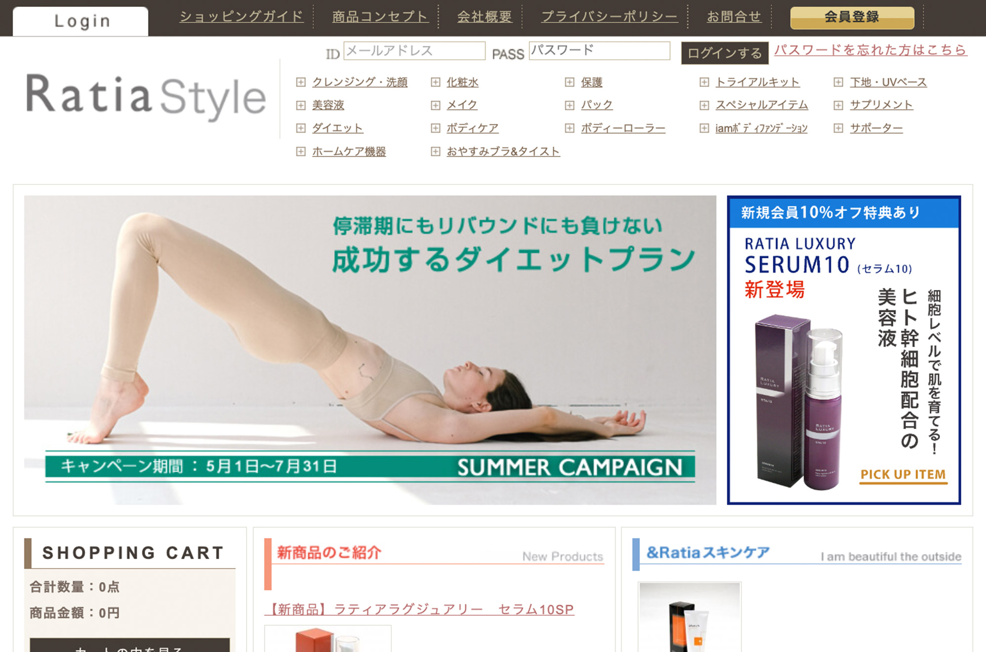
Task: Open the サポーター category
Action: 876,128
